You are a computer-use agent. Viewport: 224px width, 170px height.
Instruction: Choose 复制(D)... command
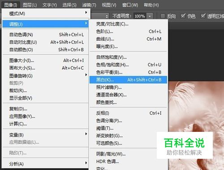(x=46, y=109)
